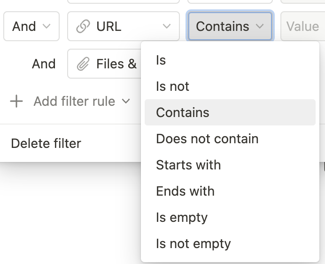Click the static "And" label in second row

click(x=44, y=64)
